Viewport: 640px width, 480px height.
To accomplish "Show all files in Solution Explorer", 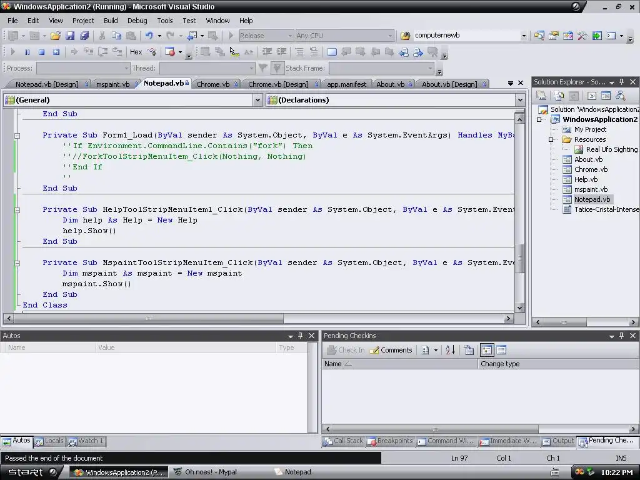I will point(559,96).
